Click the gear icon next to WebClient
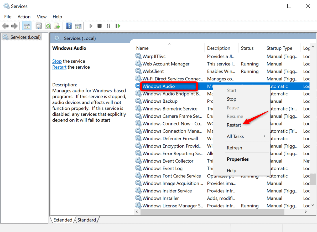The width and height of the screenshot is (317, 232). (138, 71)
